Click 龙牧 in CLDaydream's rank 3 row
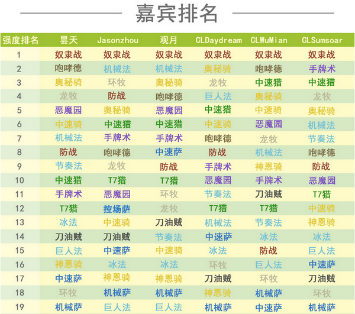This screenshot has width=355, height=314. click(218, 83)
